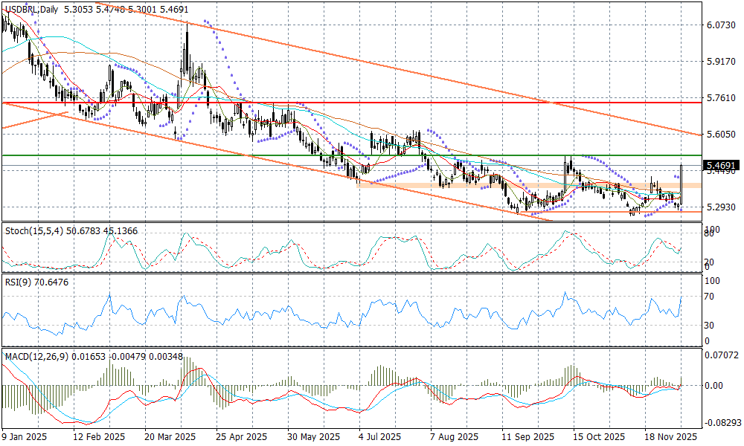Viewport: 744px width, 446px height.
Task: Select the MACD(12,26,9) indicator label
Action: coord(36,357)
